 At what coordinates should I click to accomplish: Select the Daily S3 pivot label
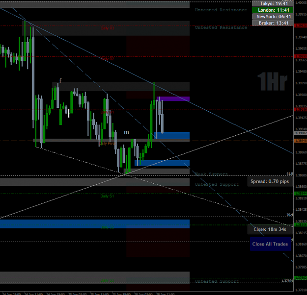coord(107,280)
